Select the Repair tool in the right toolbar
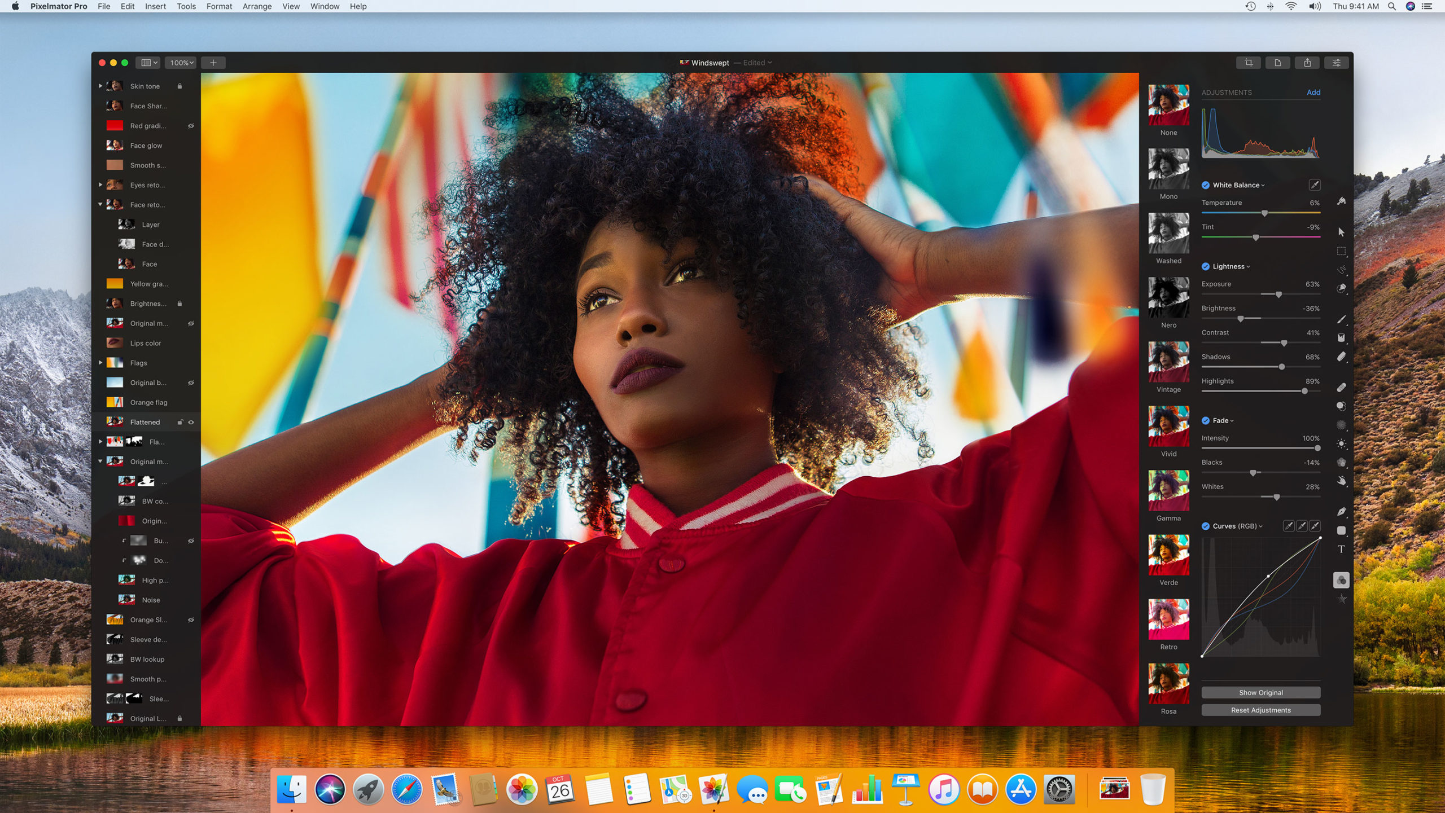 [x=1342, y=388]
